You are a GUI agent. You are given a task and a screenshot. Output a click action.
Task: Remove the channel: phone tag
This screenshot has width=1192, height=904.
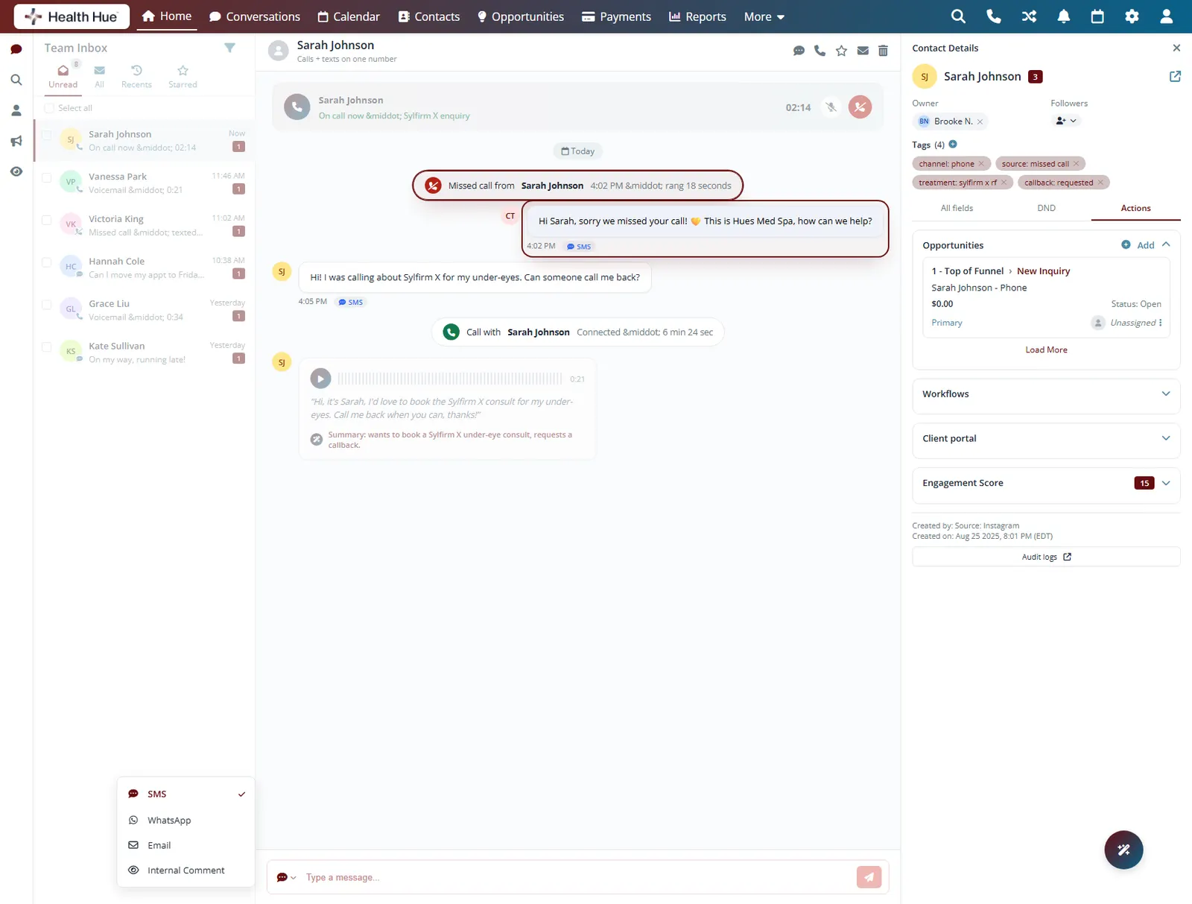[x=981, y=164]
